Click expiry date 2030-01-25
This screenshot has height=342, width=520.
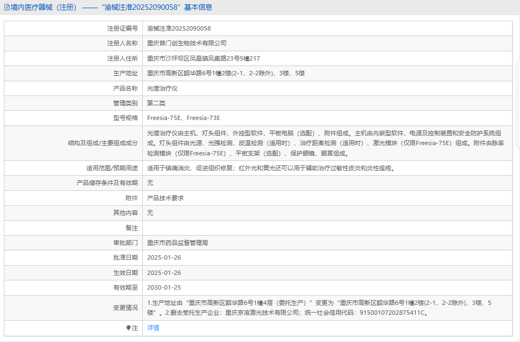click(164, 287)
